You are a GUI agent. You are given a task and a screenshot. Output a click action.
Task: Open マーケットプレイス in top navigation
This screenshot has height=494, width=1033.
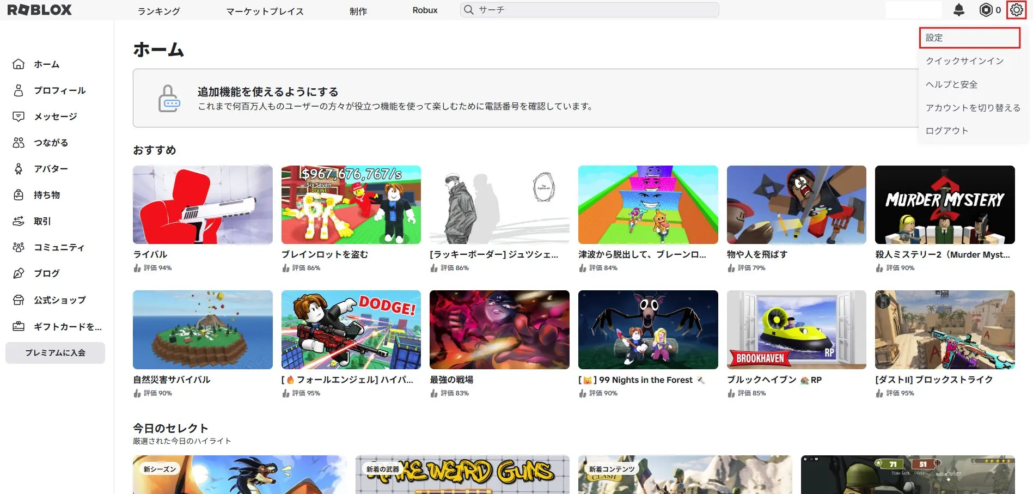[x=265, y=11]
